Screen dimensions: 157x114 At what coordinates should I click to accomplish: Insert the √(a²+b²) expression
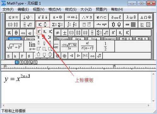point(15,46)
